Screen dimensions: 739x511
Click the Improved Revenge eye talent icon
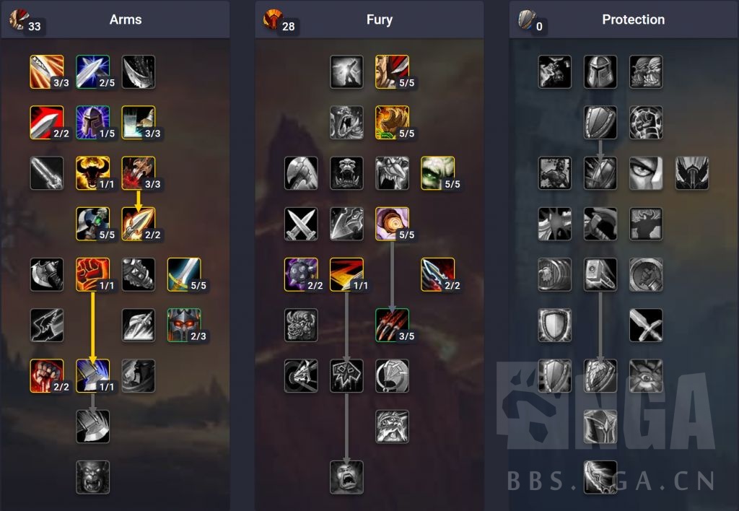[x=646, y=173]
